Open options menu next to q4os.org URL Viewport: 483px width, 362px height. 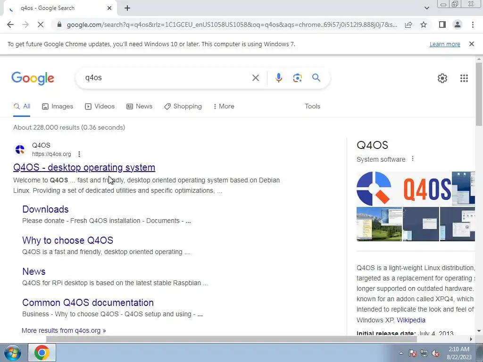coord(79,154)
